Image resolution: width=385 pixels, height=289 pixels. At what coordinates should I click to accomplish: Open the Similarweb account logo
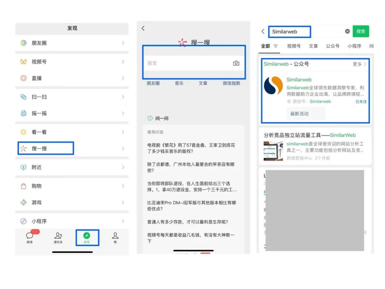coord(273,86)
